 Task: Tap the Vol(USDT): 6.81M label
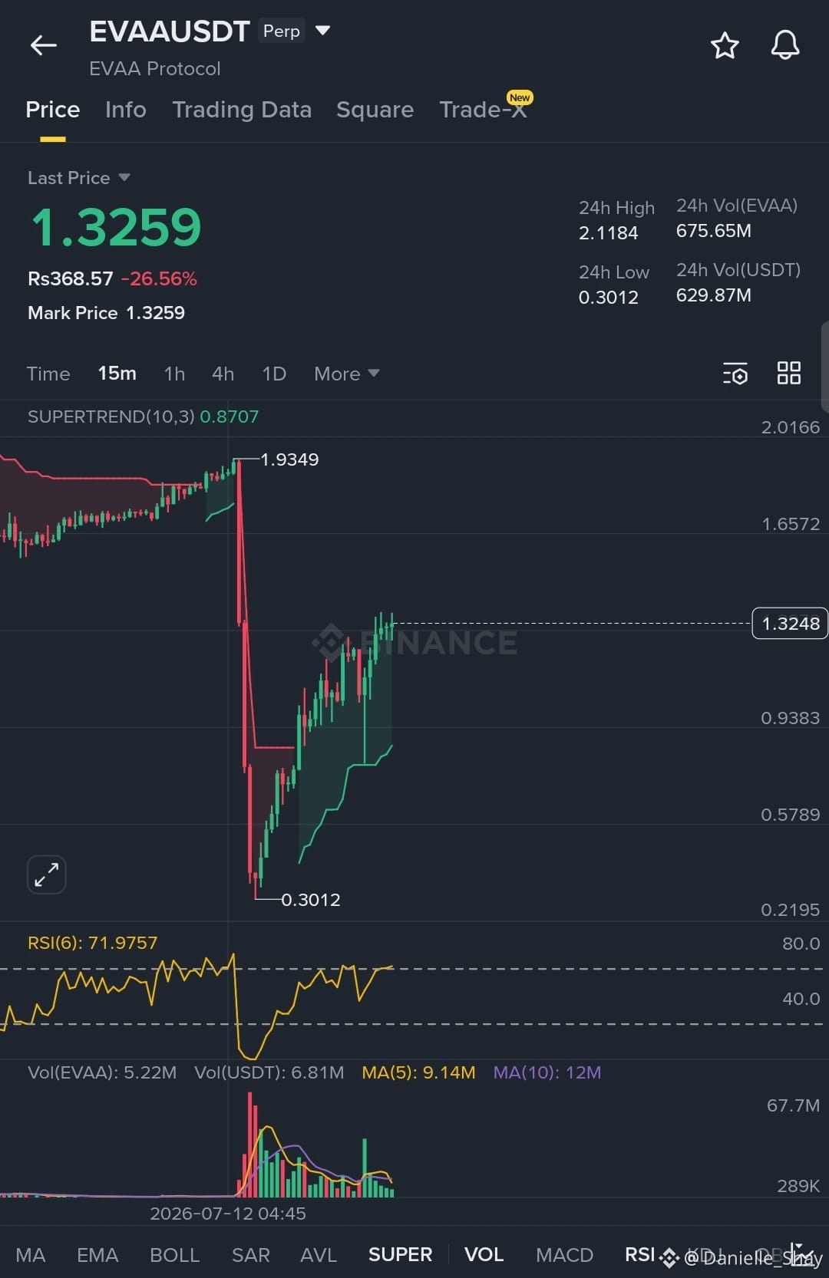(269, 1072)
